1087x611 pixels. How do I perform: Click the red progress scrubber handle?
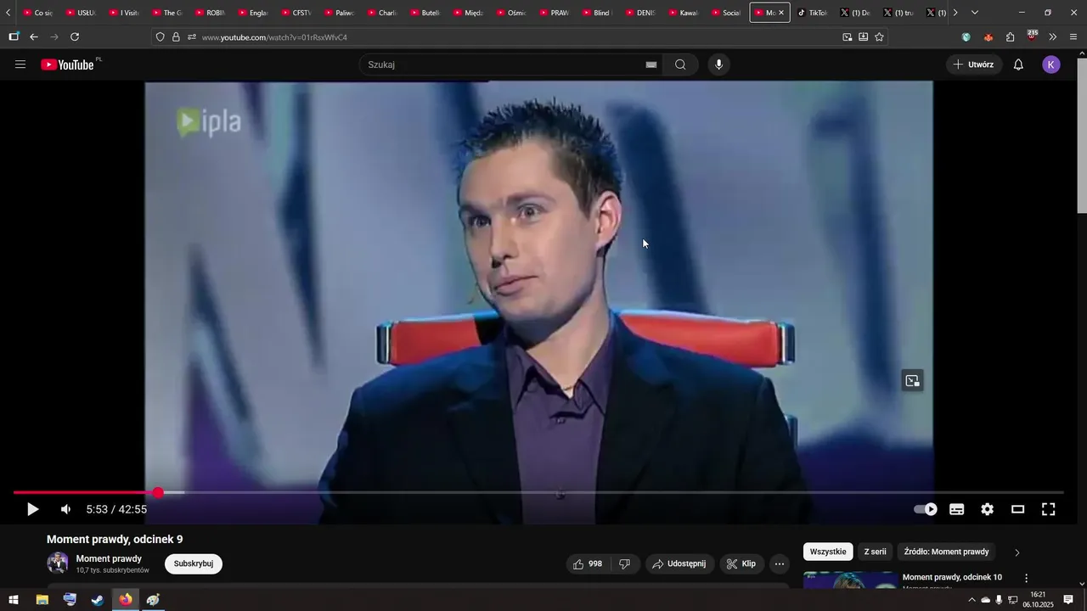(x=158, y=492)
